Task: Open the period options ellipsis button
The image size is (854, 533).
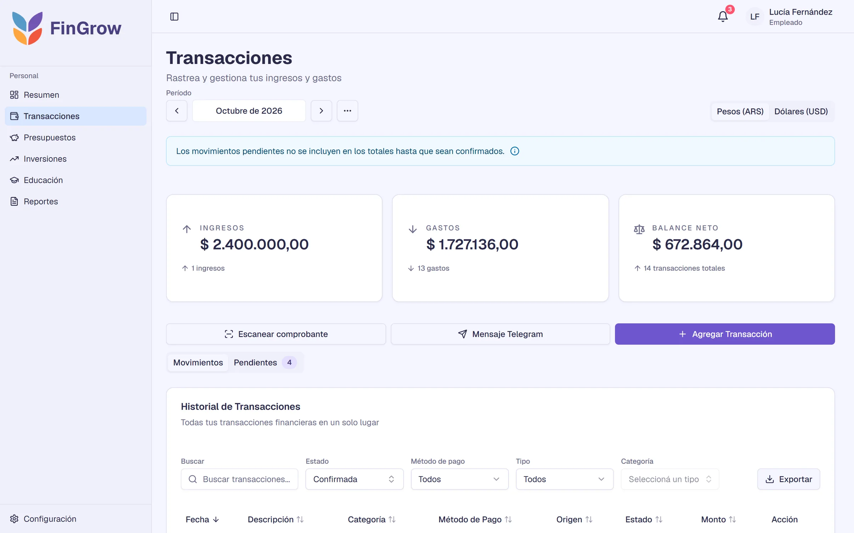Action: tap(348, 111)
